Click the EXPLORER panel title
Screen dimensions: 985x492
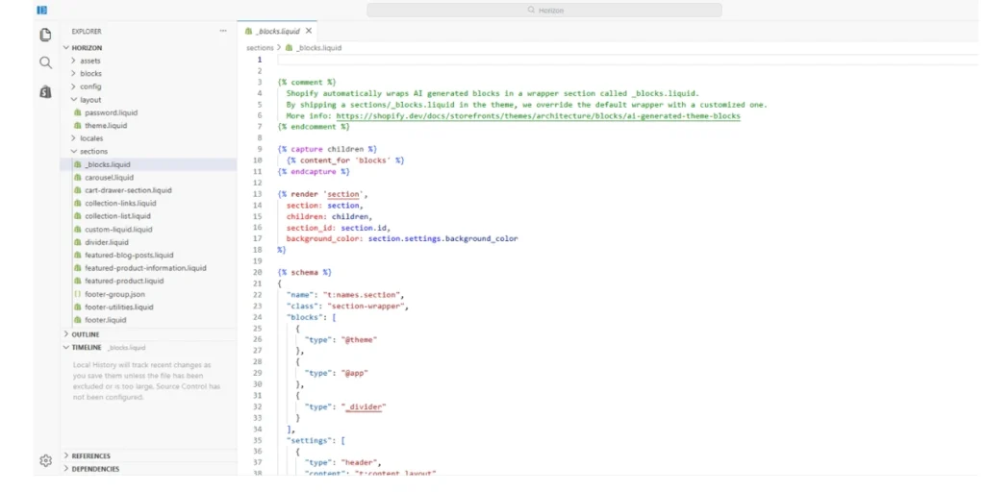point(86,31)
